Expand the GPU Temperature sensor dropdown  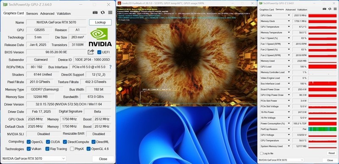click(289, 27)
